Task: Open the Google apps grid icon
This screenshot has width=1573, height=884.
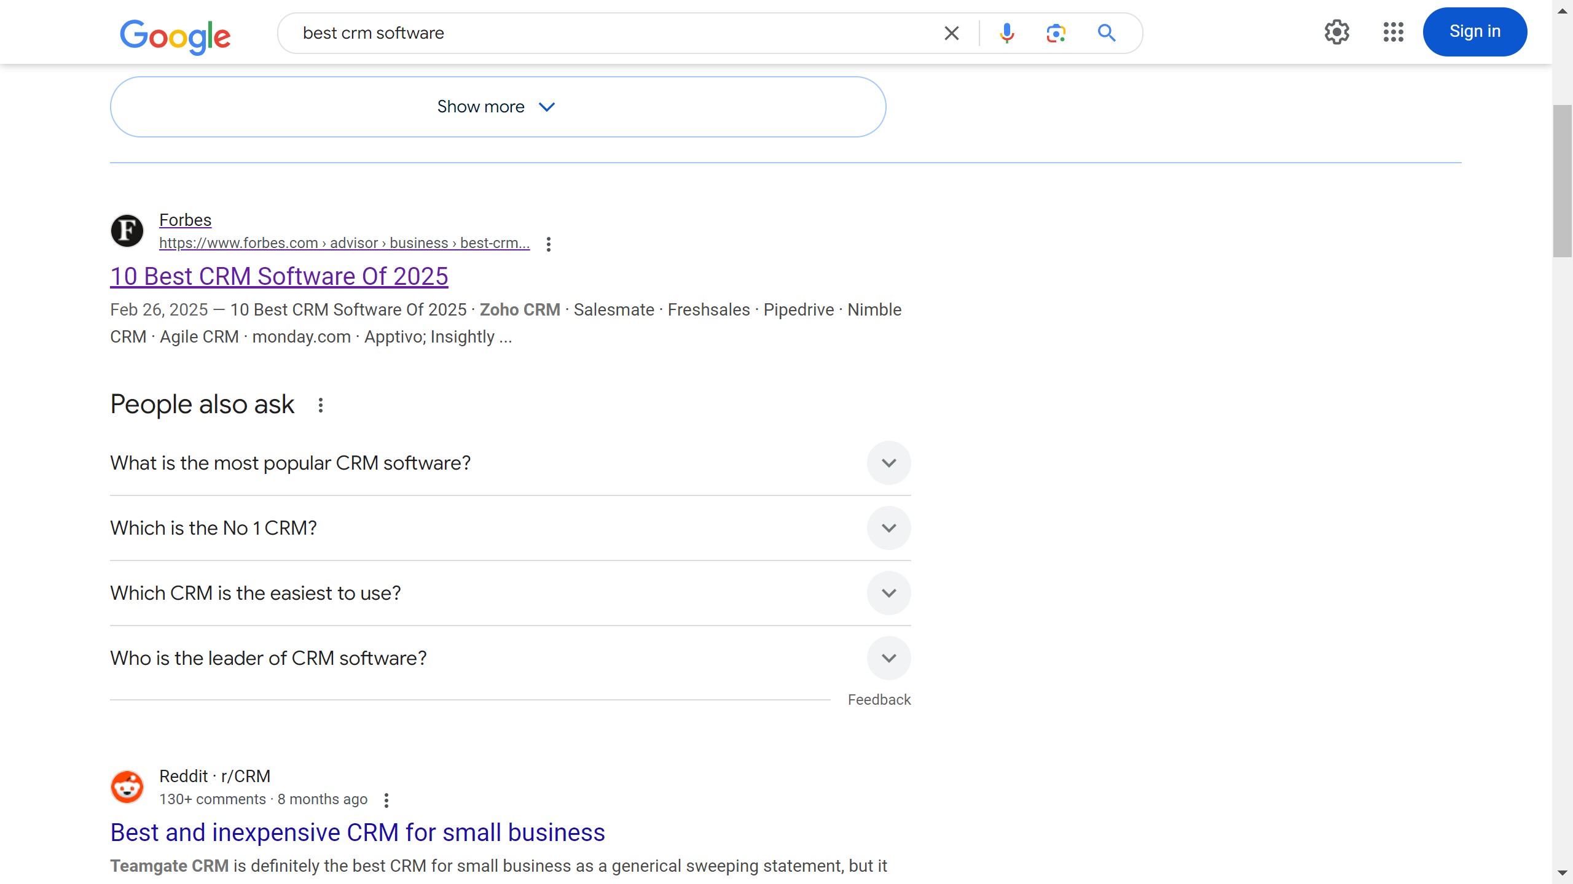Action: (x=1393, y=32)
